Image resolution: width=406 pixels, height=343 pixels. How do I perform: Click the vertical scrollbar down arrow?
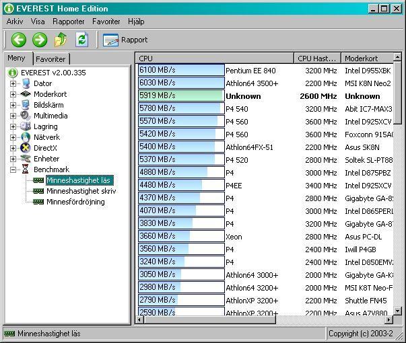(x=397, y=311)
